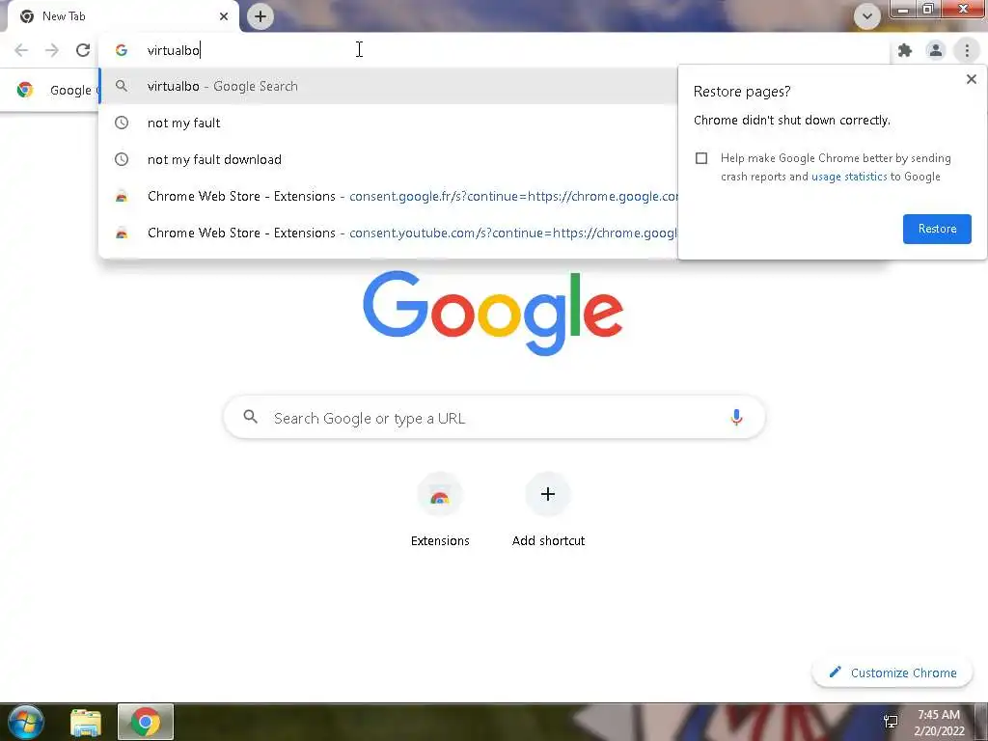Screen dimensions: 988x741
Task: Choose 'not my fault' history suggestion
Action: click(x=388, y=123)
